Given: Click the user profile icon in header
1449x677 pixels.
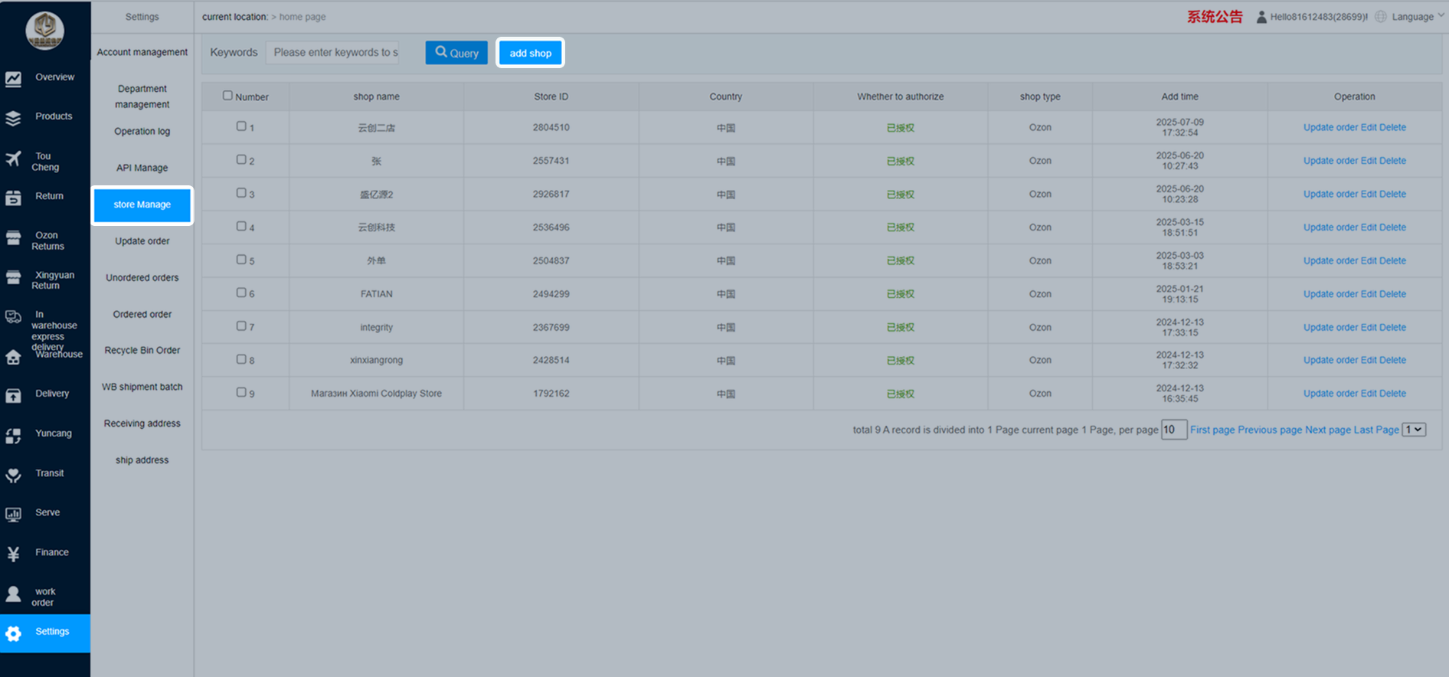Looking at the screenshot, I should point(1261,17).
